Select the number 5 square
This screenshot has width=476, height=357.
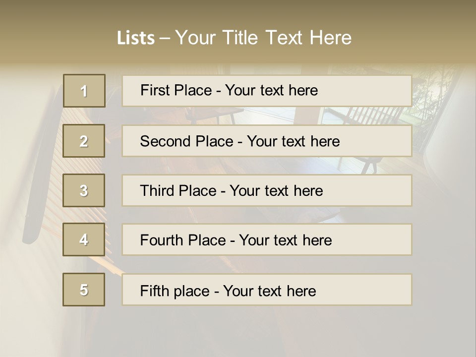pos(84,290)
